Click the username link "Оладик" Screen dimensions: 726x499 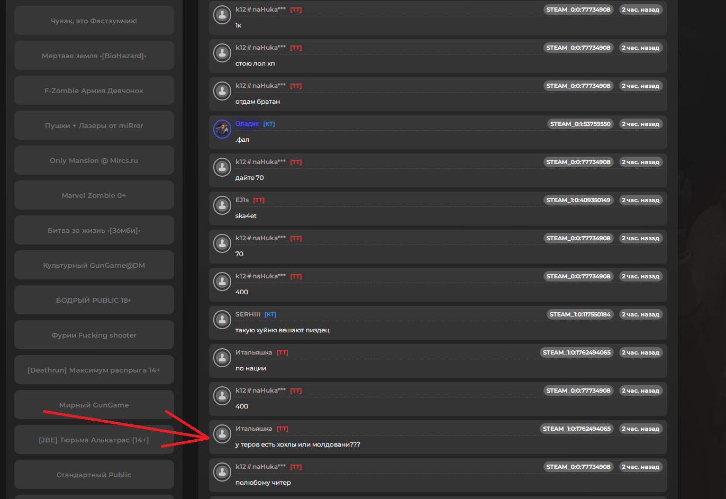point(247,124)
